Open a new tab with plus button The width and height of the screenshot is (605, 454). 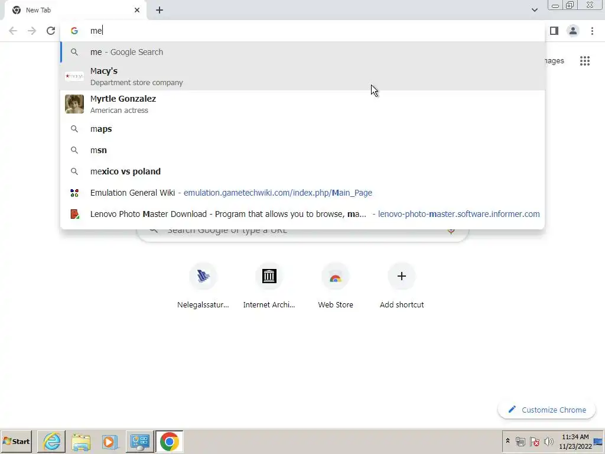pos(160,10)
